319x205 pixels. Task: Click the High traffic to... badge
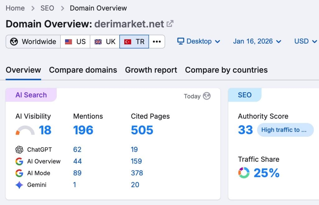pos(285,130)
